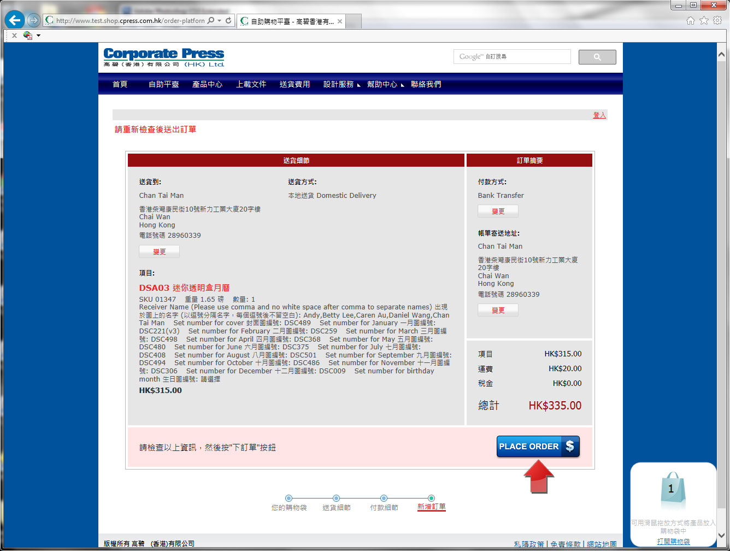Click the browser back arrow button
The image size is (730, 551).
[x=15, y=21]
